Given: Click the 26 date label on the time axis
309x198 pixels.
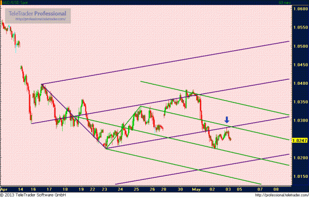Looking at the screenshot, I should click(x=152, y=189).
